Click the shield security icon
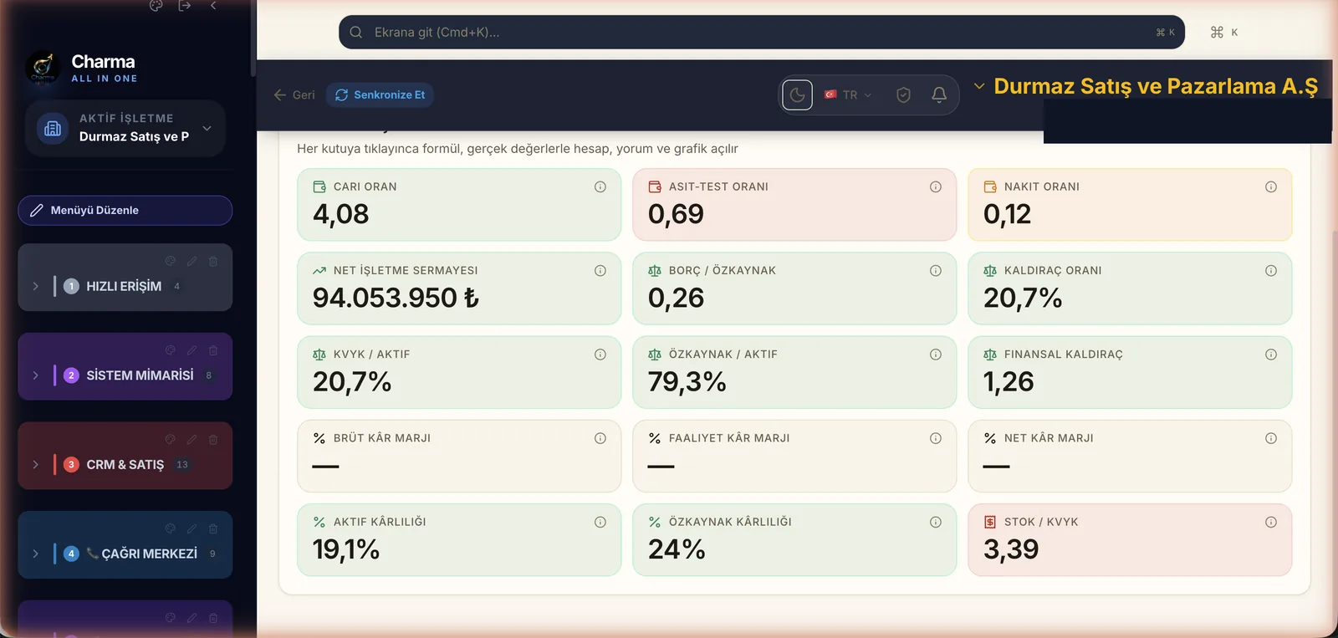Image resolution: width=1338 pixels, height=638 pixels. pos(903,95)
